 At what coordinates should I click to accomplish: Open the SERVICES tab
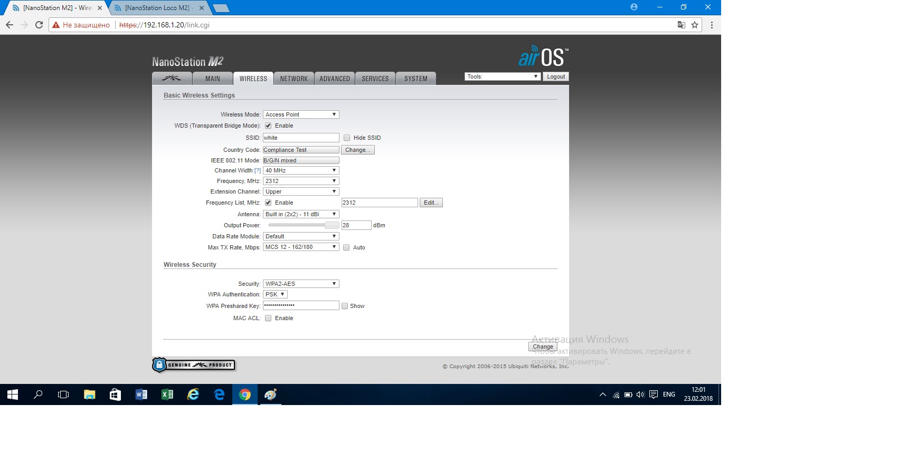click(x=375, y=79)
